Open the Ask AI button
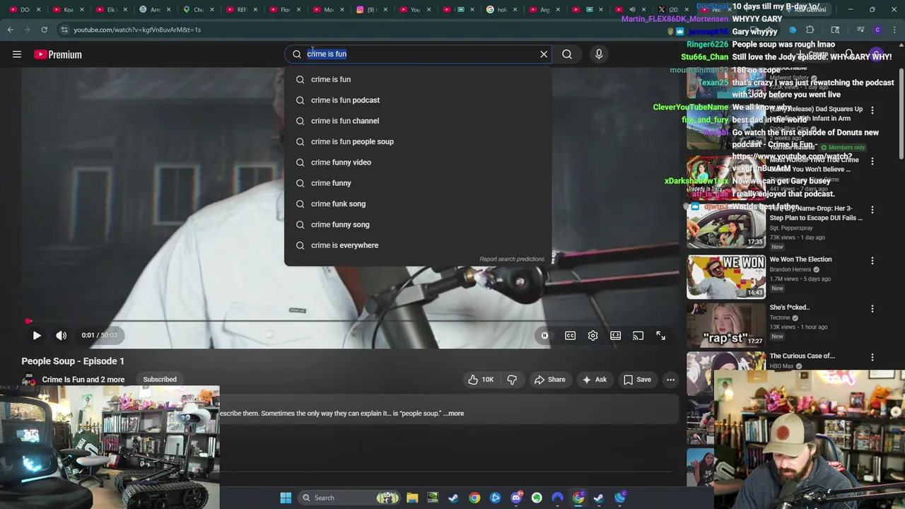 click(x=594, y=380)
